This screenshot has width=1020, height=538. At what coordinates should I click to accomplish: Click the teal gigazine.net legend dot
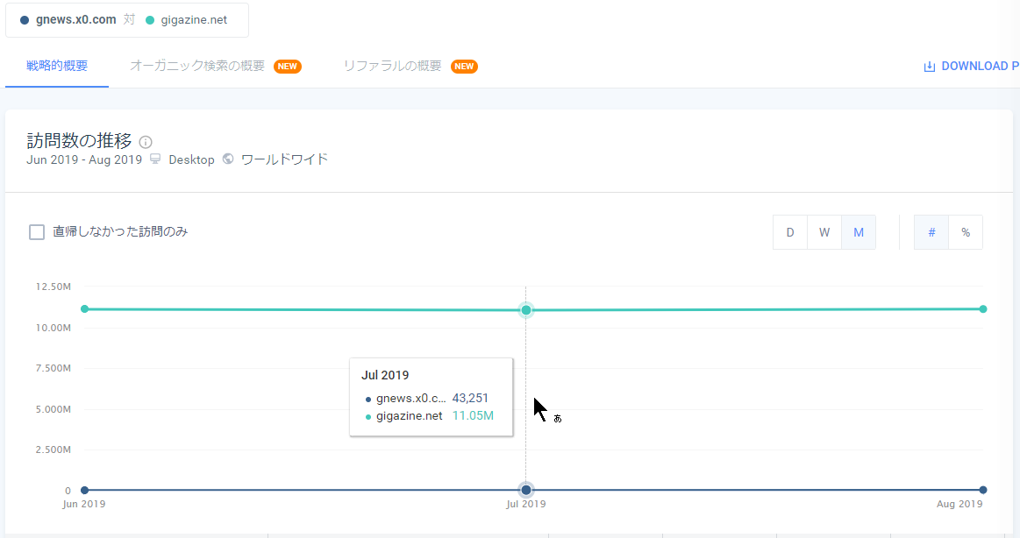pos(150,20)
